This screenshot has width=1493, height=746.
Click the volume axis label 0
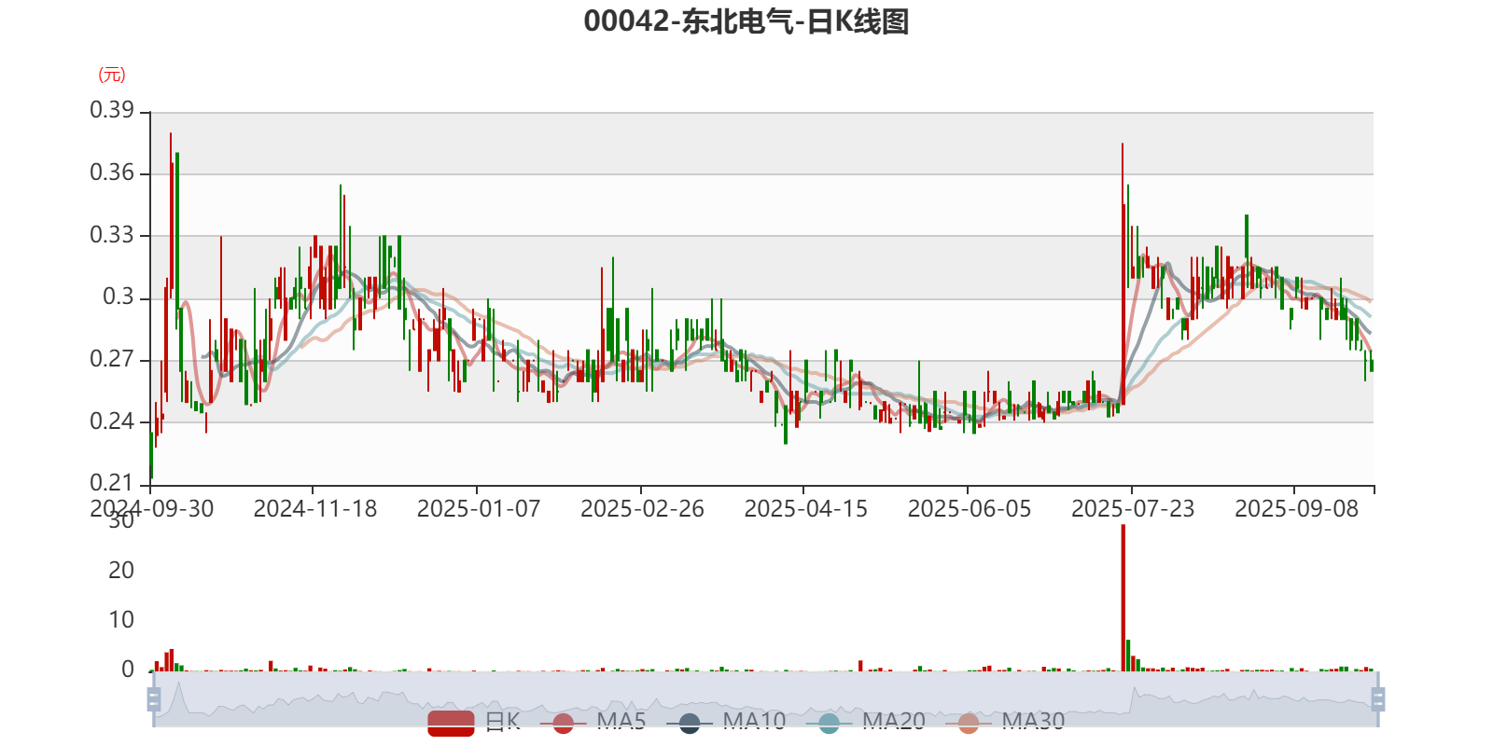pos(128,670)
